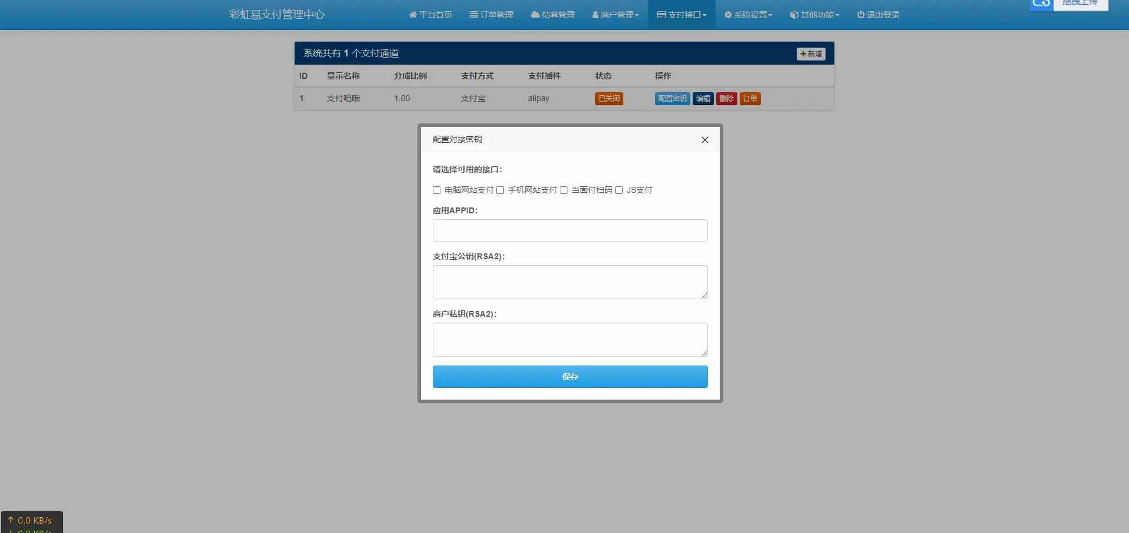Select 平台首页 in the navigation bar
The image size is (1129, 533).
point(430,15)
